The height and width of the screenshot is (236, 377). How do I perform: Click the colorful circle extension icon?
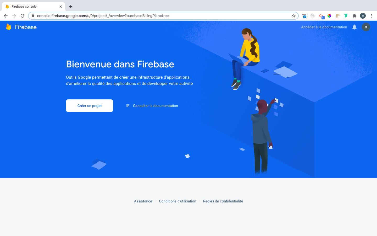click(329, 16)
